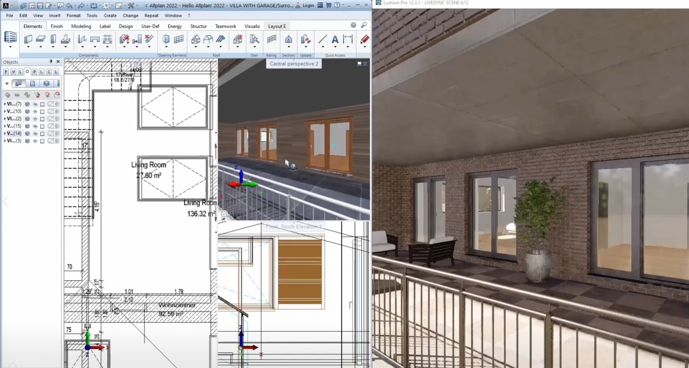Screen dimensions: 689x368
Task: Click the Railing tool icon
Action: 272,40
